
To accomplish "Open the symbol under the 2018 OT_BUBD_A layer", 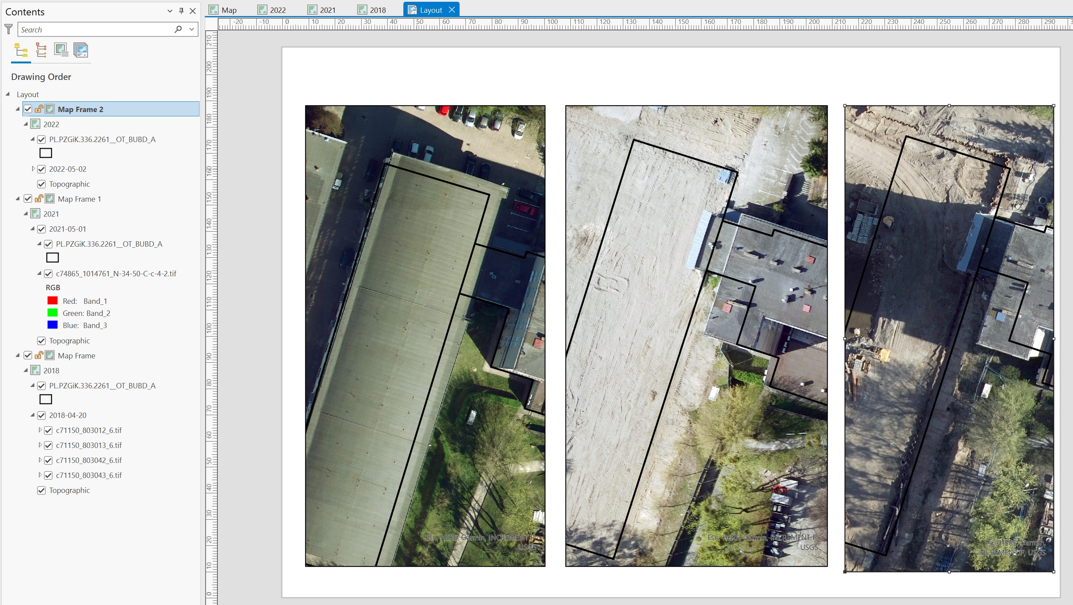I will tap(46, 399).
